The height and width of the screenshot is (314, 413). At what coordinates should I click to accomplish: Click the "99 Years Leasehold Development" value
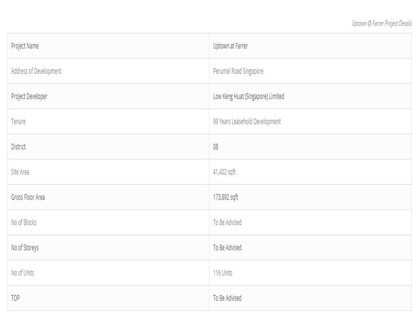coord(247,122)
